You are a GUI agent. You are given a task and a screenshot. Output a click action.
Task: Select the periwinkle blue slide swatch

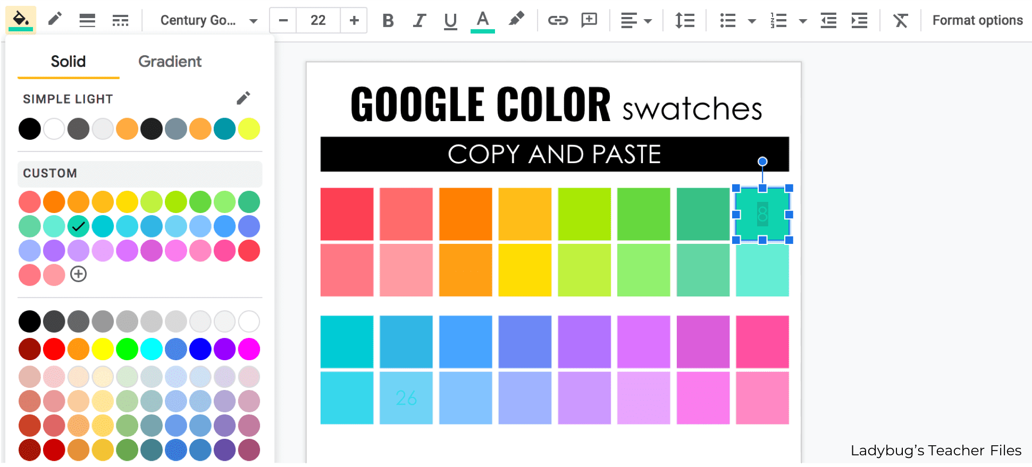pos(525,342)
